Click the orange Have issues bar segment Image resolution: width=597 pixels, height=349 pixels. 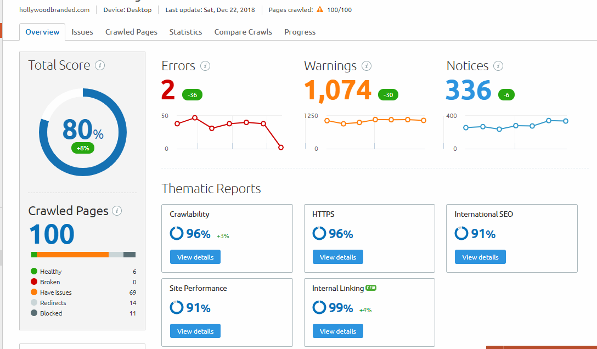[x=73, y=255]
